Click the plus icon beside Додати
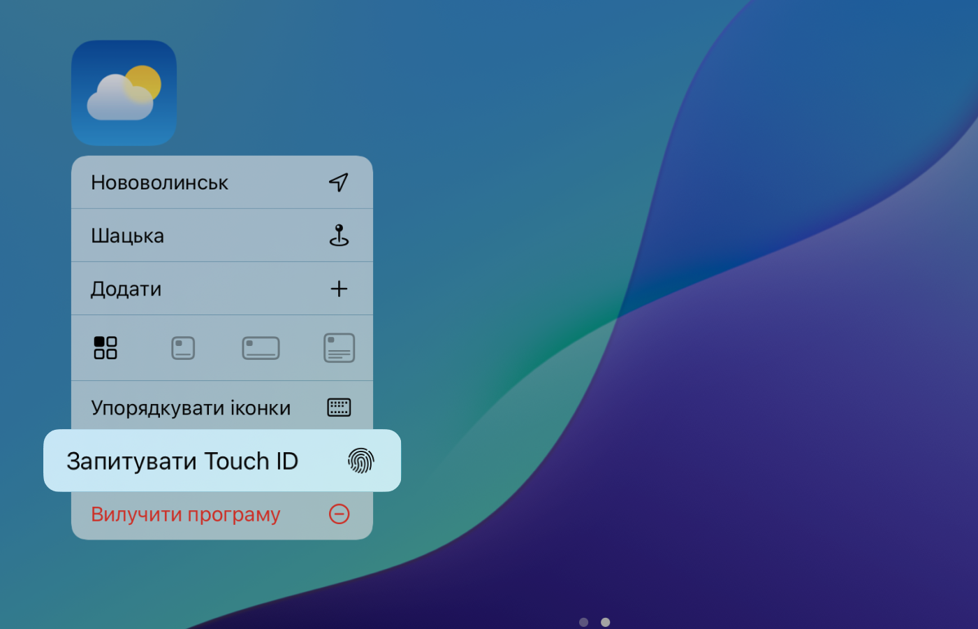The image size is (978, 629). tap(339, 289)
